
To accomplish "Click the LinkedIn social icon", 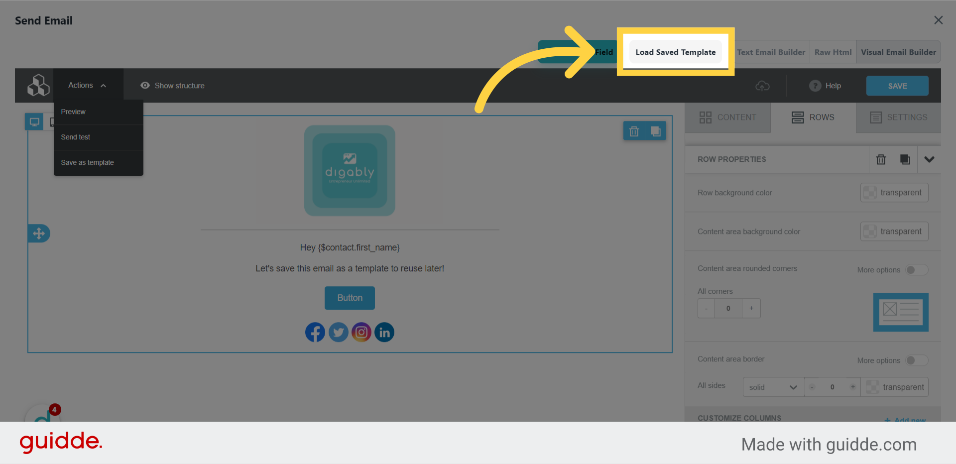I will coord(384,332).
